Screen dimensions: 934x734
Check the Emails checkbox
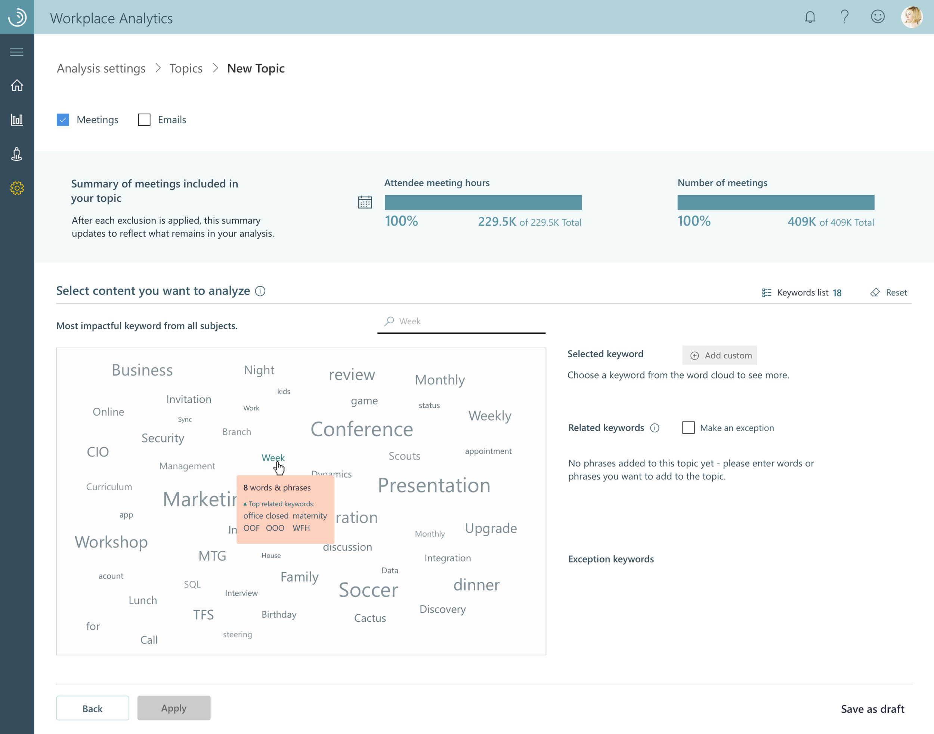click(x=144, y=120)
